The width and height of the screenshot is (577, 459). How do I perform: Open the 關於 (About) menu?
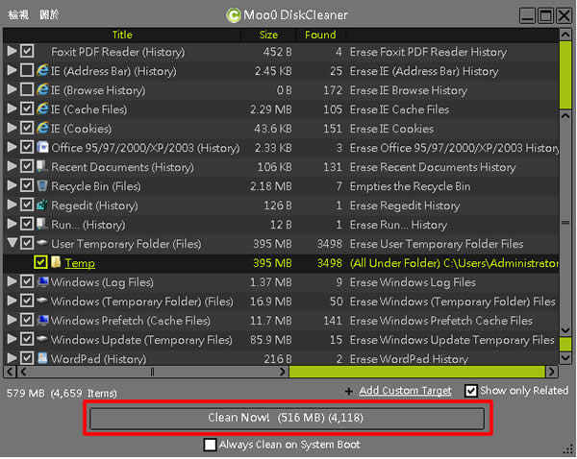pyautogui.click(x=49, y=14)
